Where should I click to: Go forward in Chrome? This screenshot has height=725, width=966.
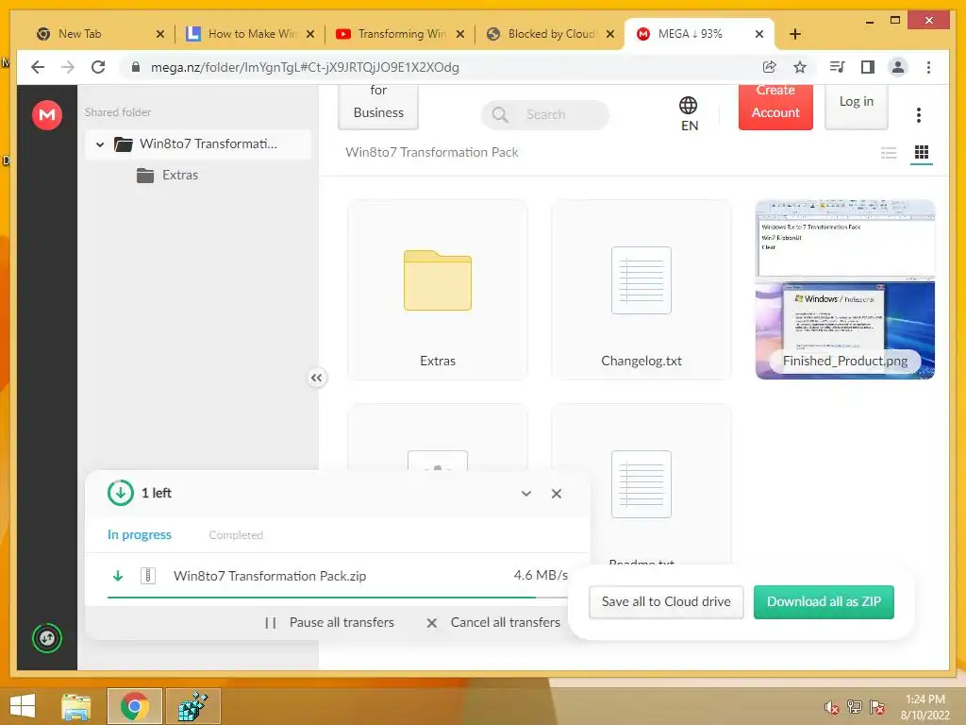tap(68, 67)
